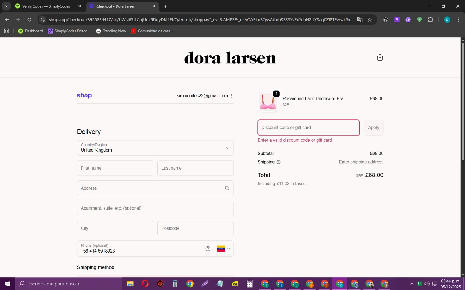Open Chrome three-dot menu
Screen dimensions: 465x290
click(458, 20)
